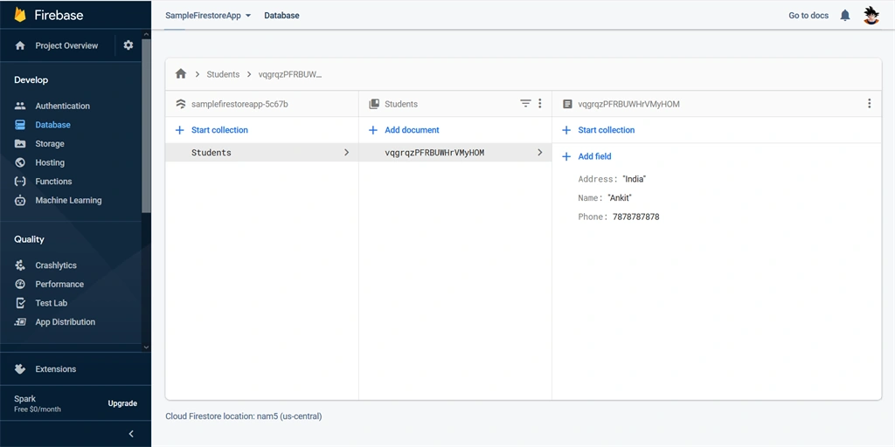Viewport: 895px width, 447px height.
Task: Filter the Students collection list
Action: 525,103
